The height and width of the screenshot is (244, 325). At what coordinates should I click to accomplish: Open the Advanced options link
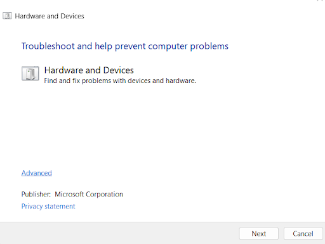[x=37, y=173]
